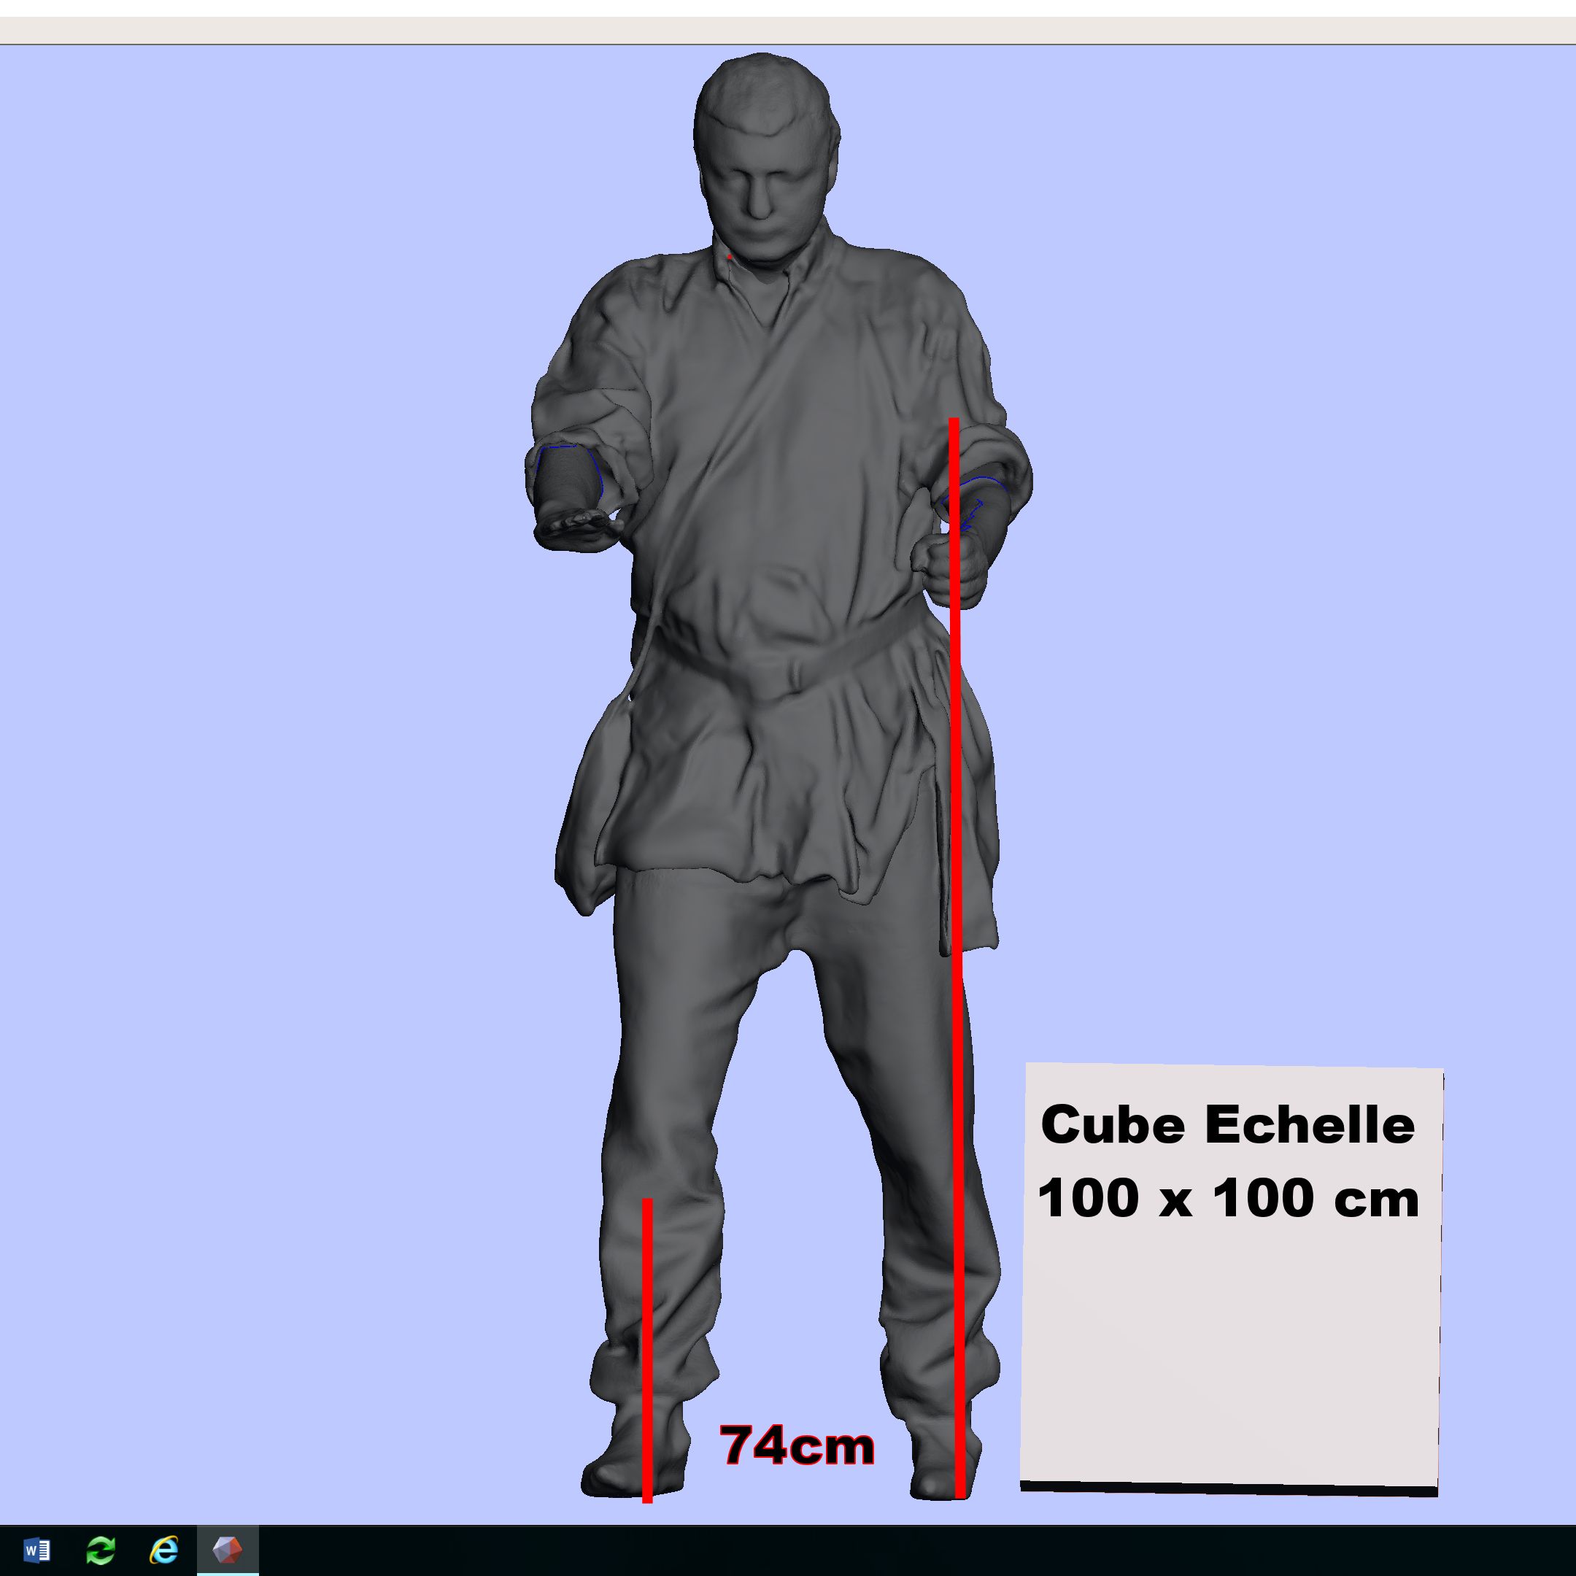Click the empty dark taskbar area
Image resolution: width=1576 pixels, height=1576 pixels.
(x=897, y=1549)
